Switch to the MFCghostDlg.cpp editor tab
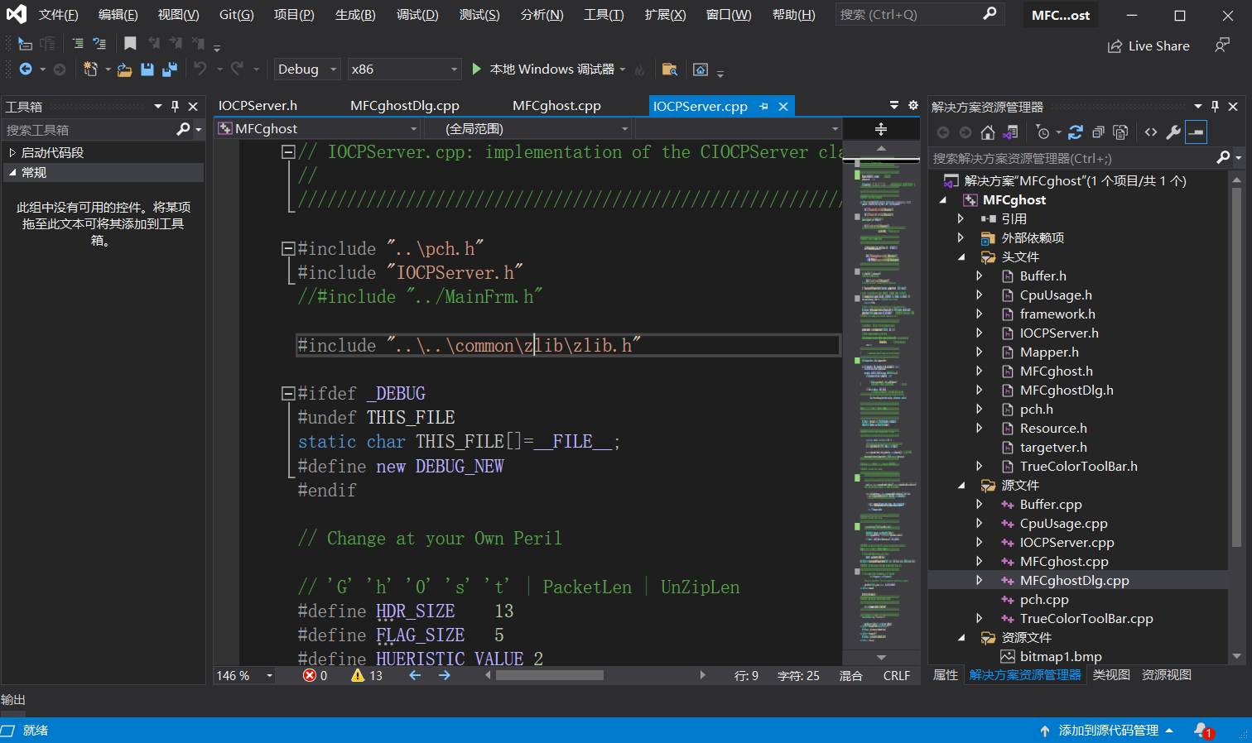Image resolution: width=1252 pixels, height=743 pixels. pyautogui.click(x=404, y=106)
